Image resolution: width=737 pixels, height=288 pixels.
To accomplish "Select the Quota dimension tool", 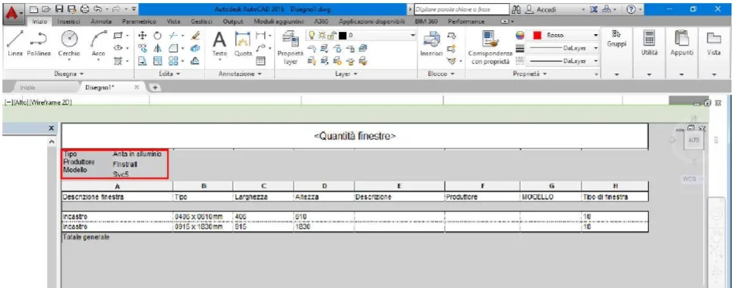I will (x=243, y=45).
